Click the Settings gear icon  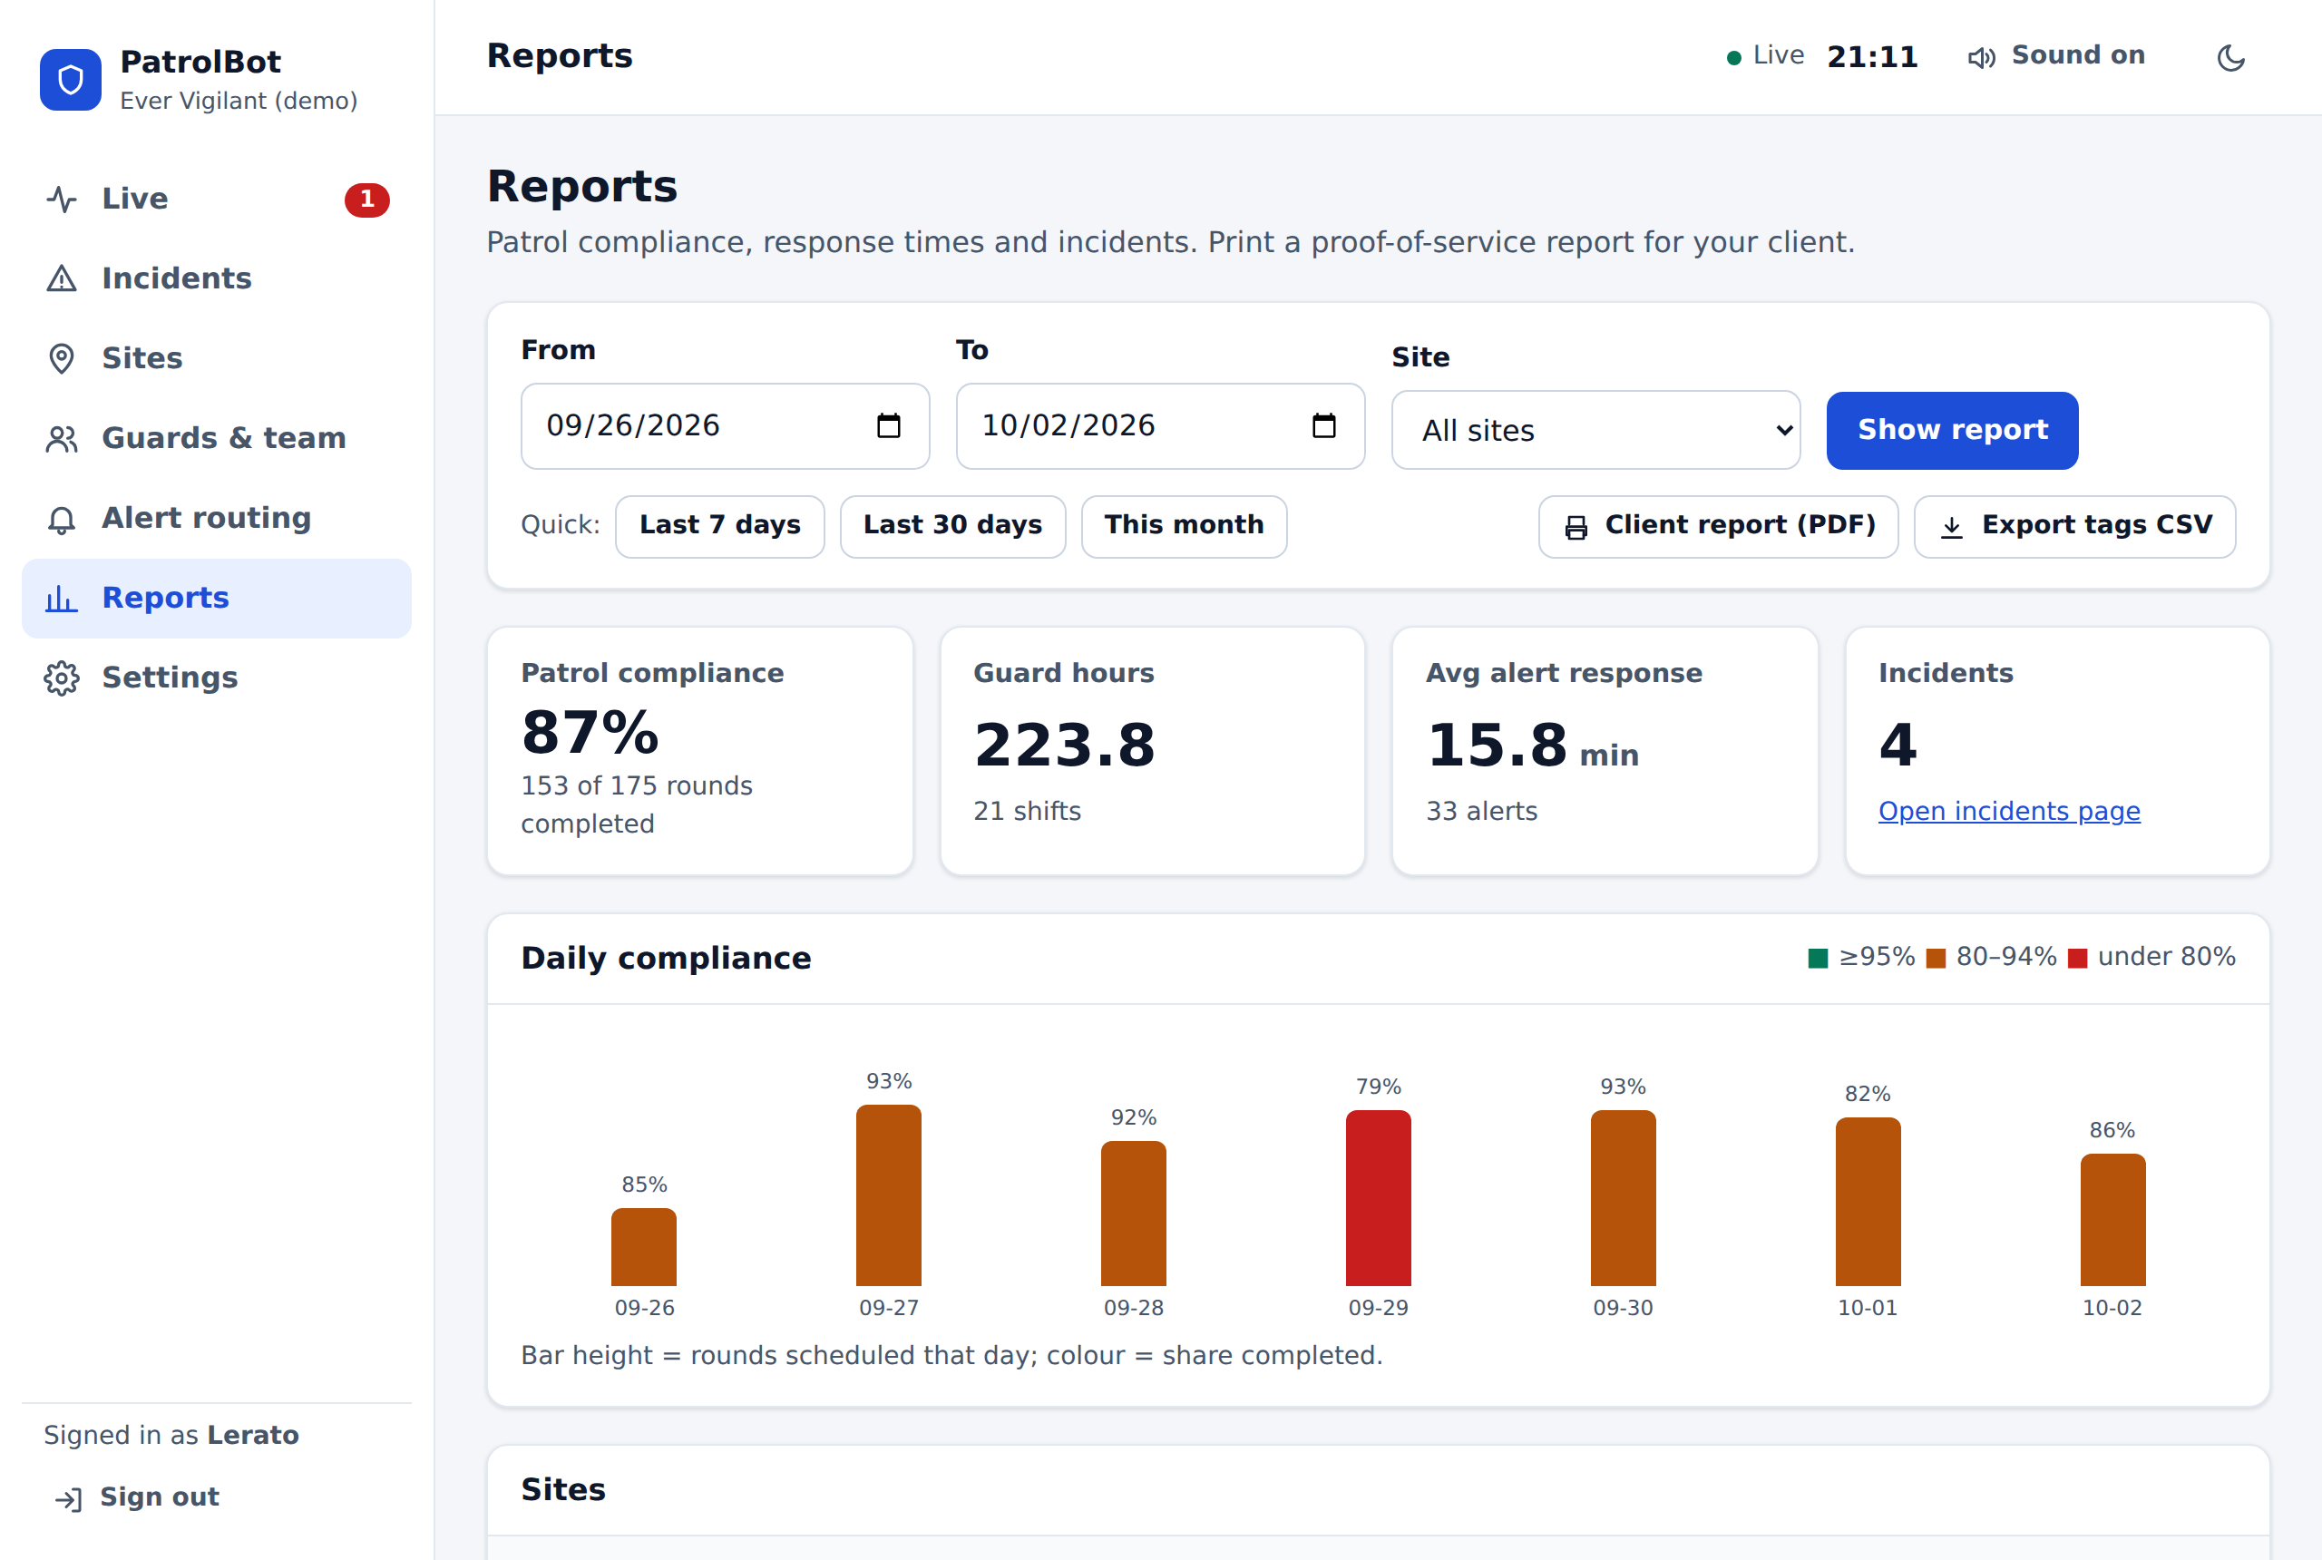pyautogui.click(x=62, y=678)
